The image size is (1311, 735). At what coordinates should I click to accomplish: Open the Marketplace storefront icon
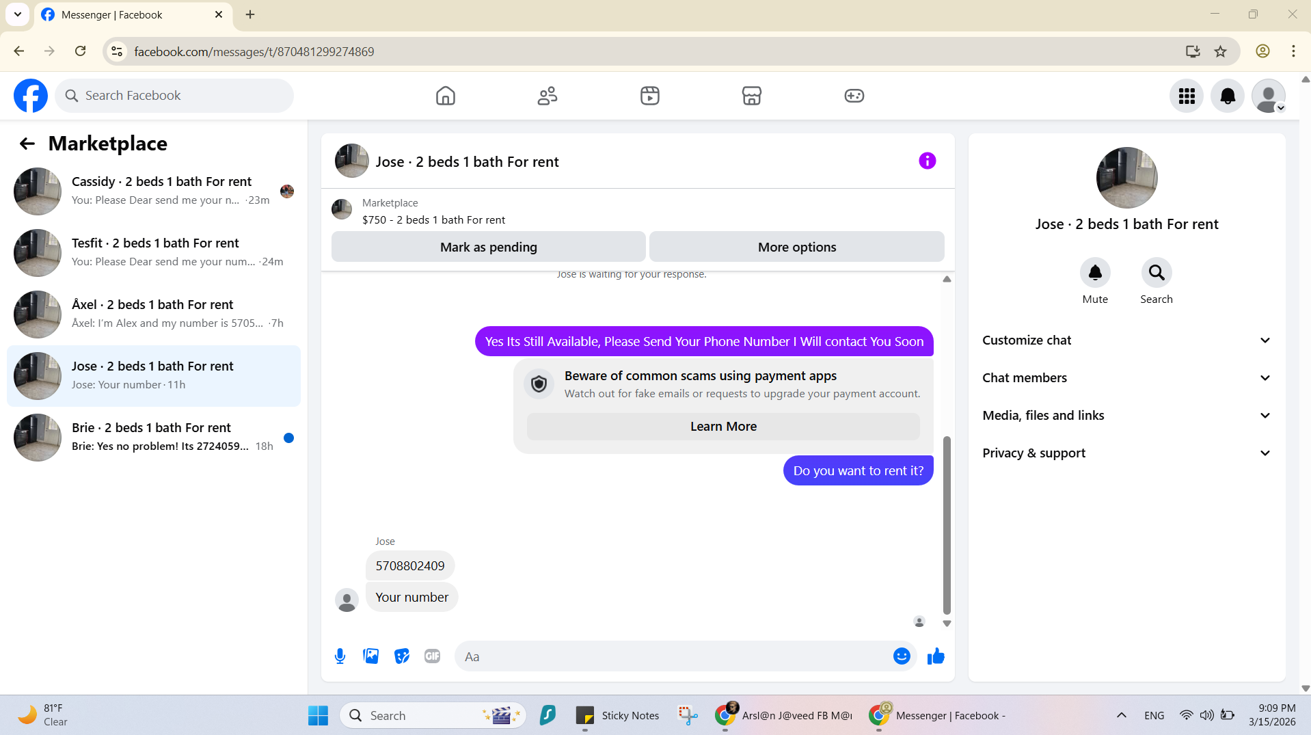(752, 96)
